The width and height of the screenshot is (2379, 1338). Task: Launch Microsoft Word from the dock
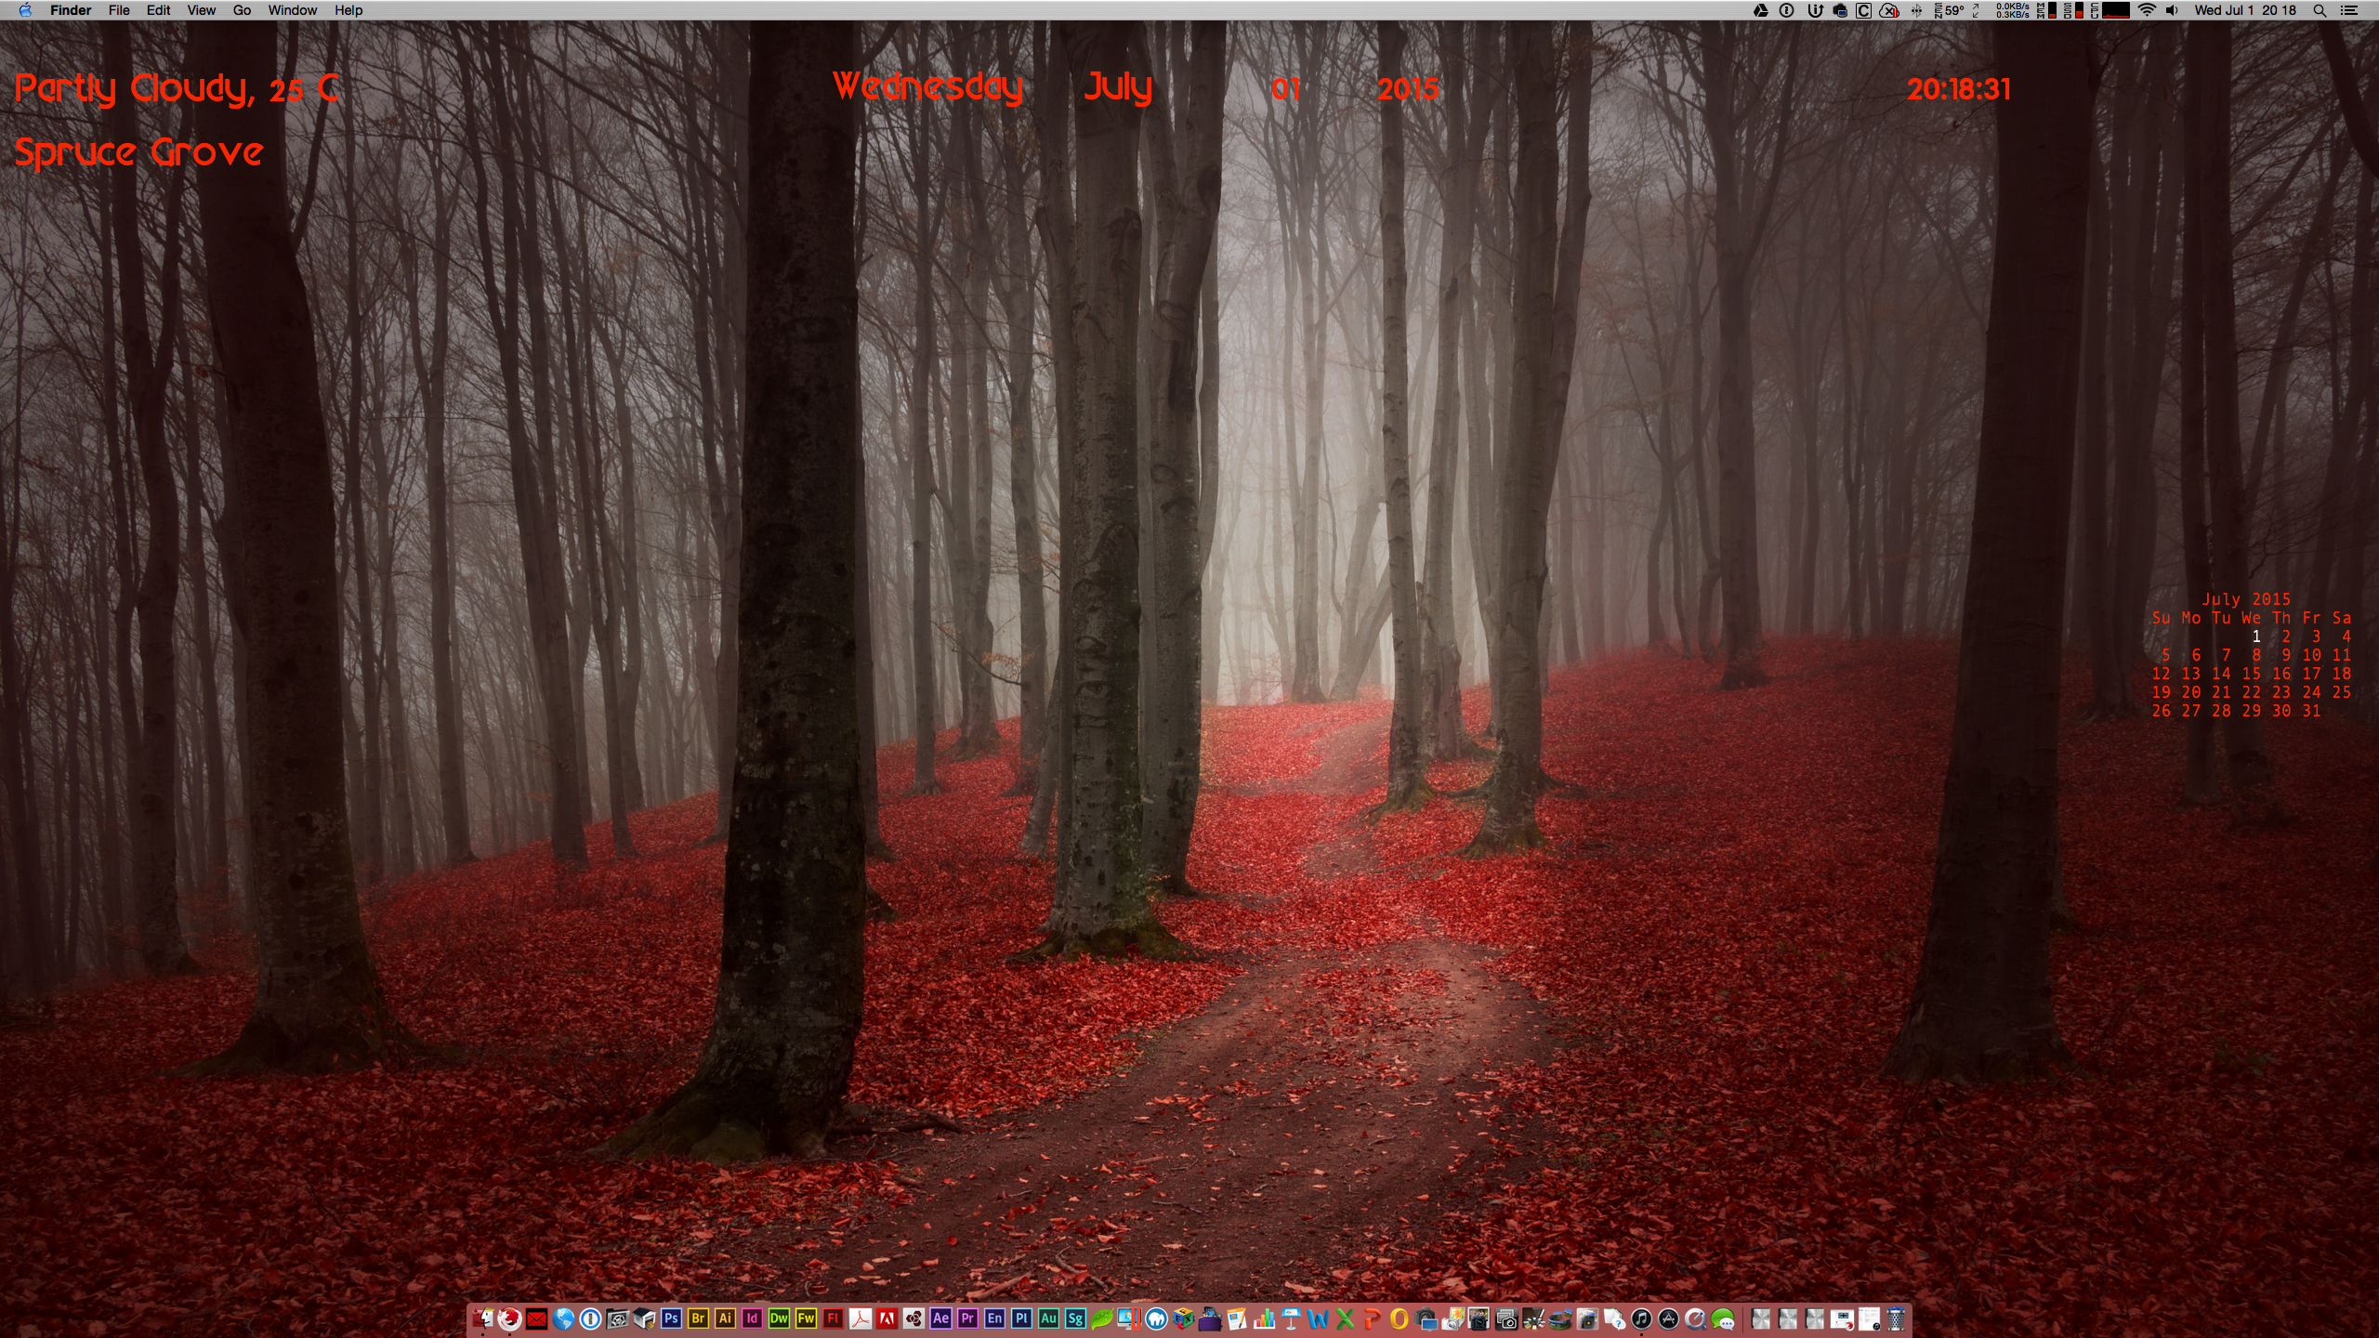coord(1318,1318)
